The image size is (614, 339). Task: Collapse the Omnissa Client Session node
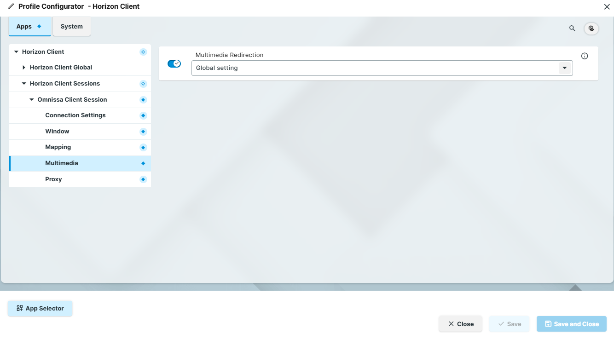tap(31, 99)
